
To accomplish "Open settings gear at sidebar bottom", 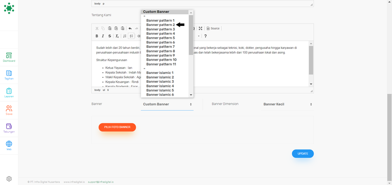I will [9, 179].
